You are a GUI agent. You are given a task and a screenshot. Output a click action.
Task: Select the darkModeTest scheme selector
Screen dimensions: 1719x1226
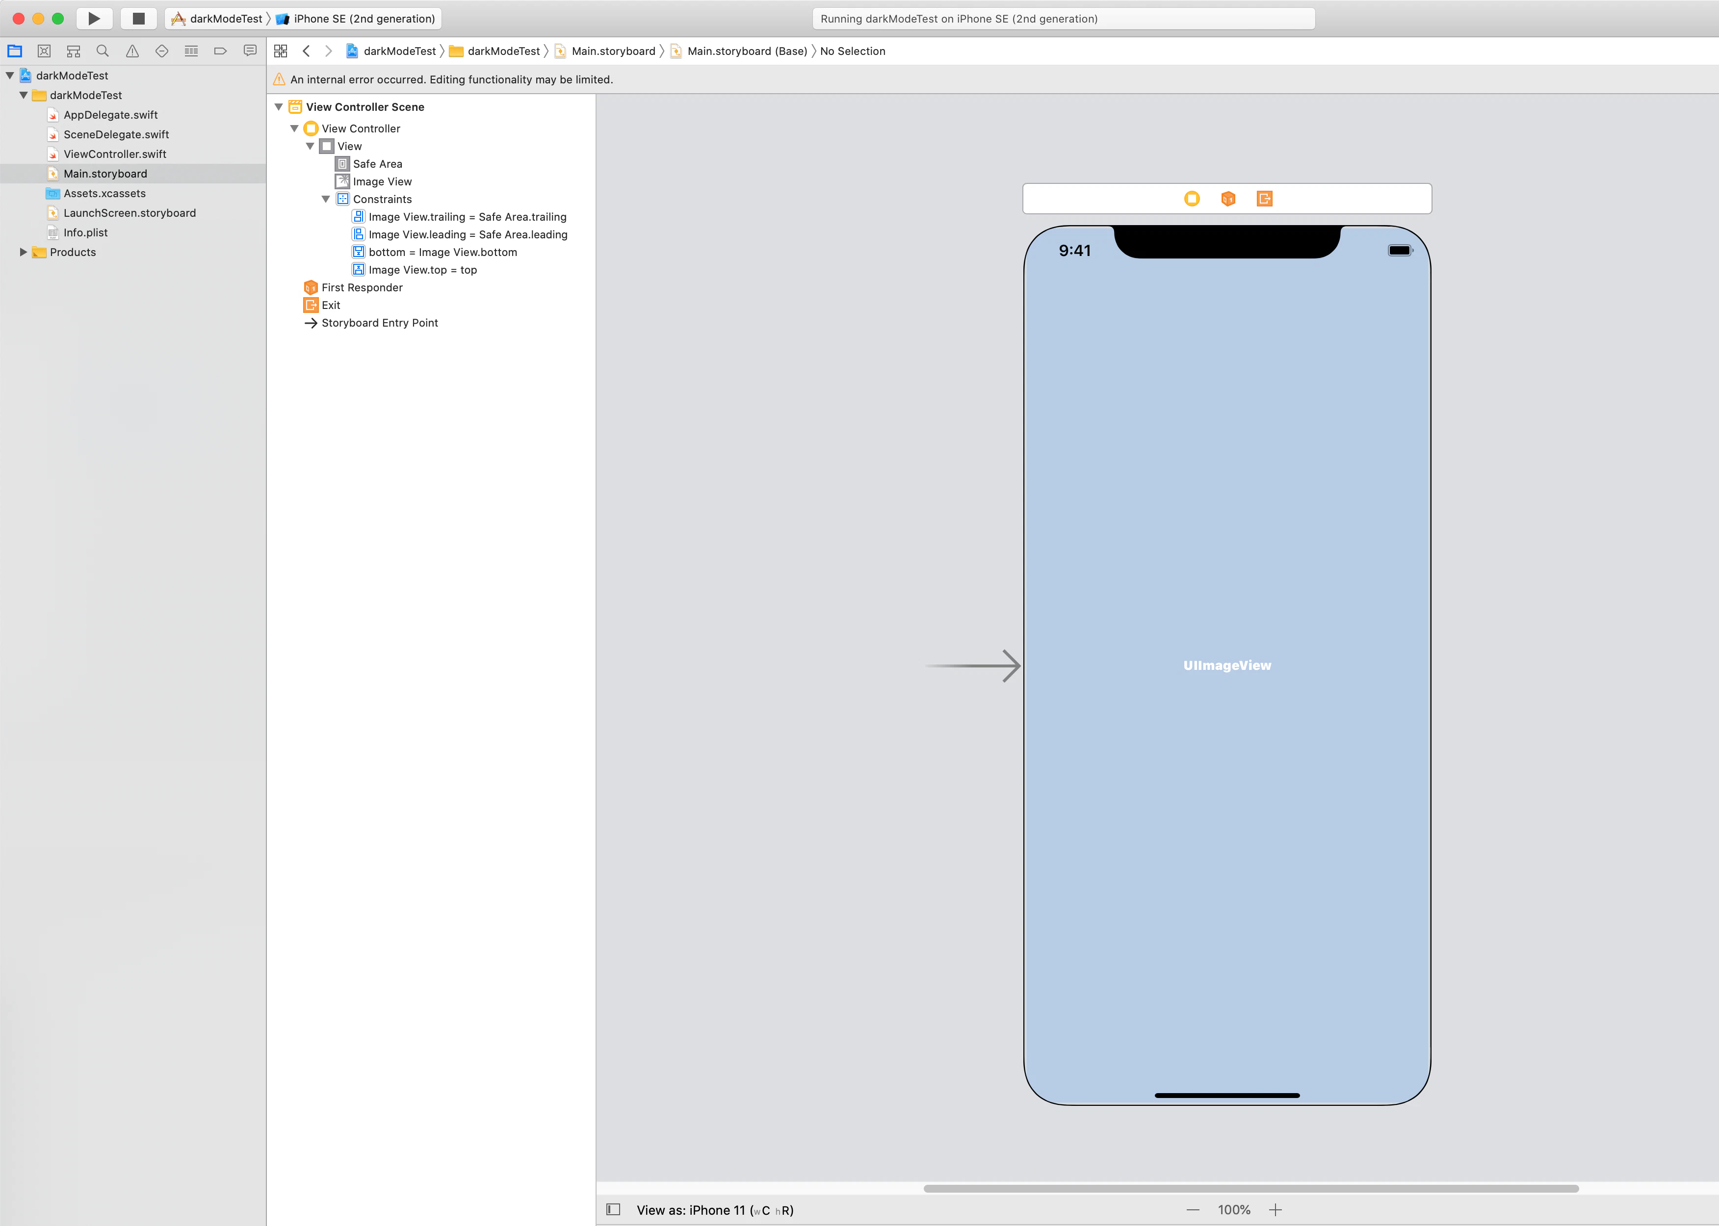(x=217, y=19)
